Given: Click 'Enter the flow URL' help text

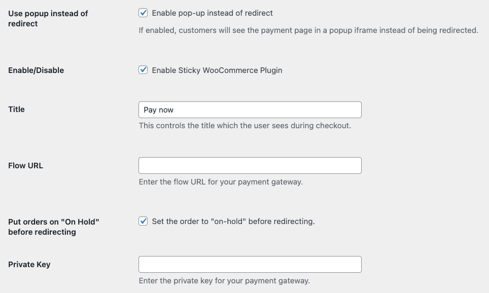Looking at the screenshot, I should 221,181.
